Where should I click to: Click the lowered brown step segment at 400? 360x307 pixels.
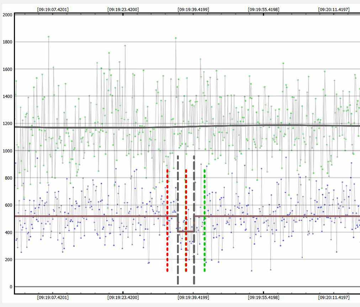[186, 232]
